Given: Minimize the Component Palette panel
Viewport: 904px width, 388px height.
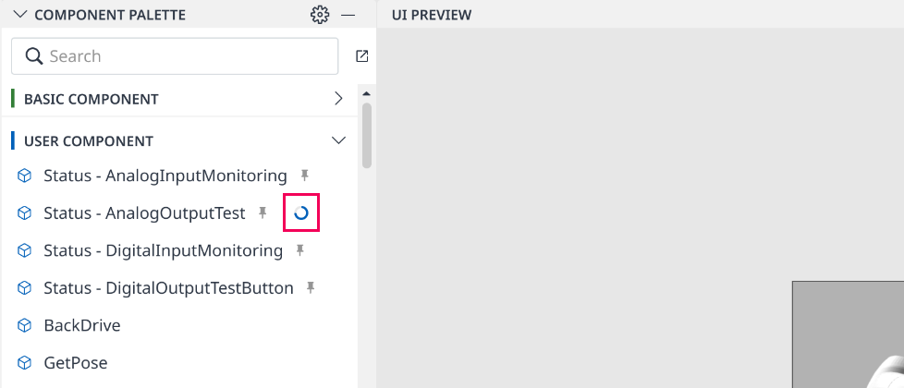Looking at the screenshot, I should coord(348,15).
